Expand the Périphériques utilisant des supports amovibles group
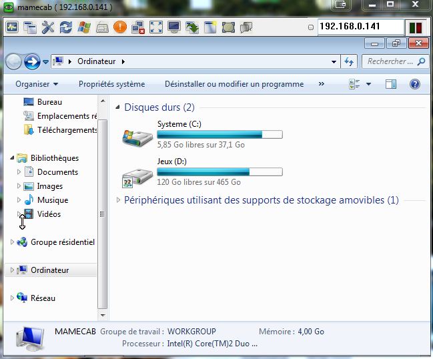This screenshot has width=433, height=359. tap(118, 200)
